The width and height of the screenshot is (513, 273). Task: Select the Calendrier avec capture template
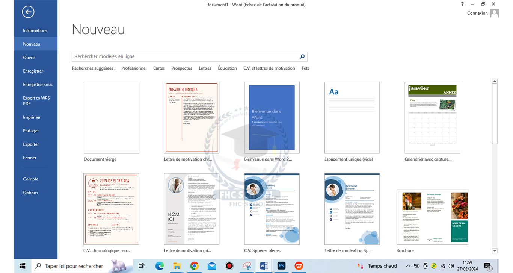432,118
